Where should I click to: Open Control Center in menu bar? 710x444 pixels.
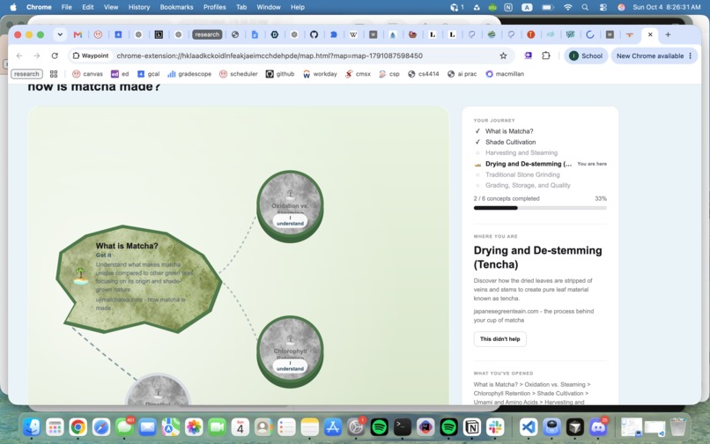click(603, 7)
